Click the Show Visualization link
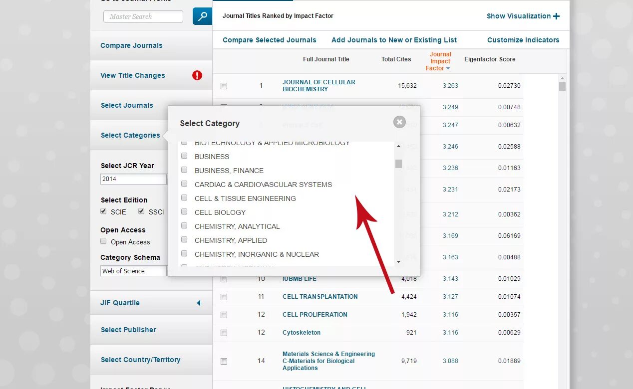Viewport: 633px width, 389px height. [x=519, y=16]
